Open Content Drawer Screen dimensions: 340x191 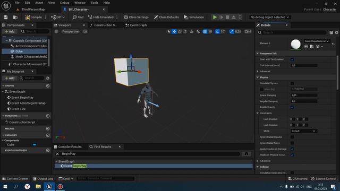[x=15, y=179]
